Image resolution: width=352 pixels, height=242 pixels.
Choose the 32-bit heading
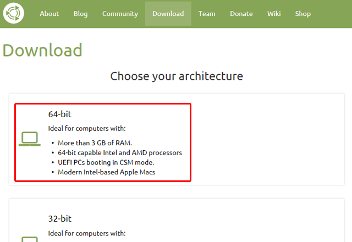pyautogui.click(x=60, y=218)
